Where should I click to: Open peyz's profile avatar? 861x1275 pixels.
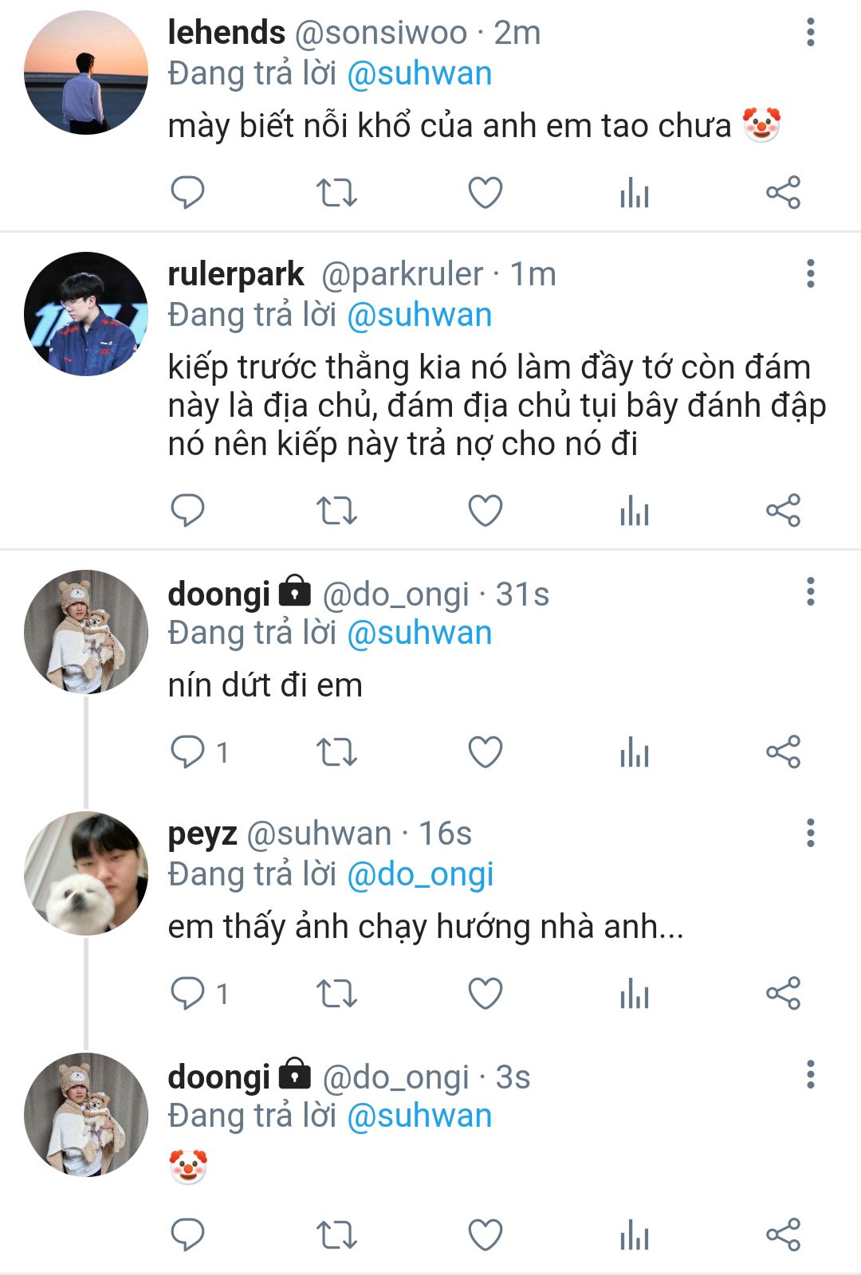pyautogui.click(x=86, y=873)
